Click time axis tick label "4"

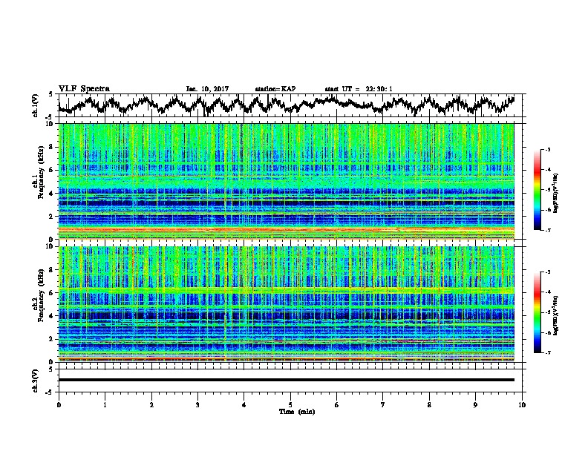pos(244,405)
